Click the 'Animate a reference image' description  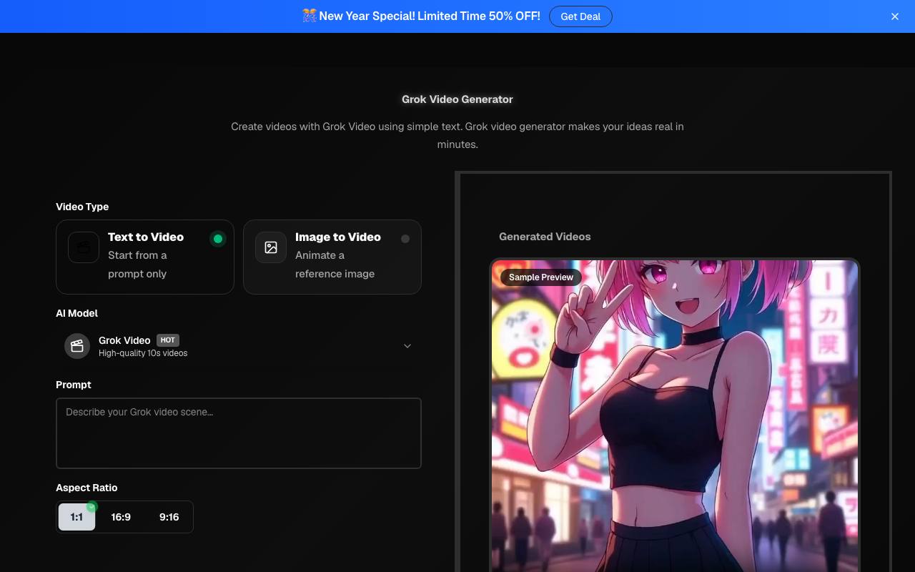[335, 265]
